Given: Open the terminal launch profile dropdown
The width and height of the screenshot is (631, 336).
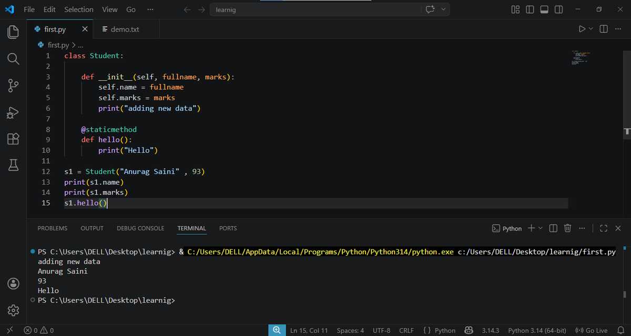Looking at the screenshot, I should click(541, 228).
